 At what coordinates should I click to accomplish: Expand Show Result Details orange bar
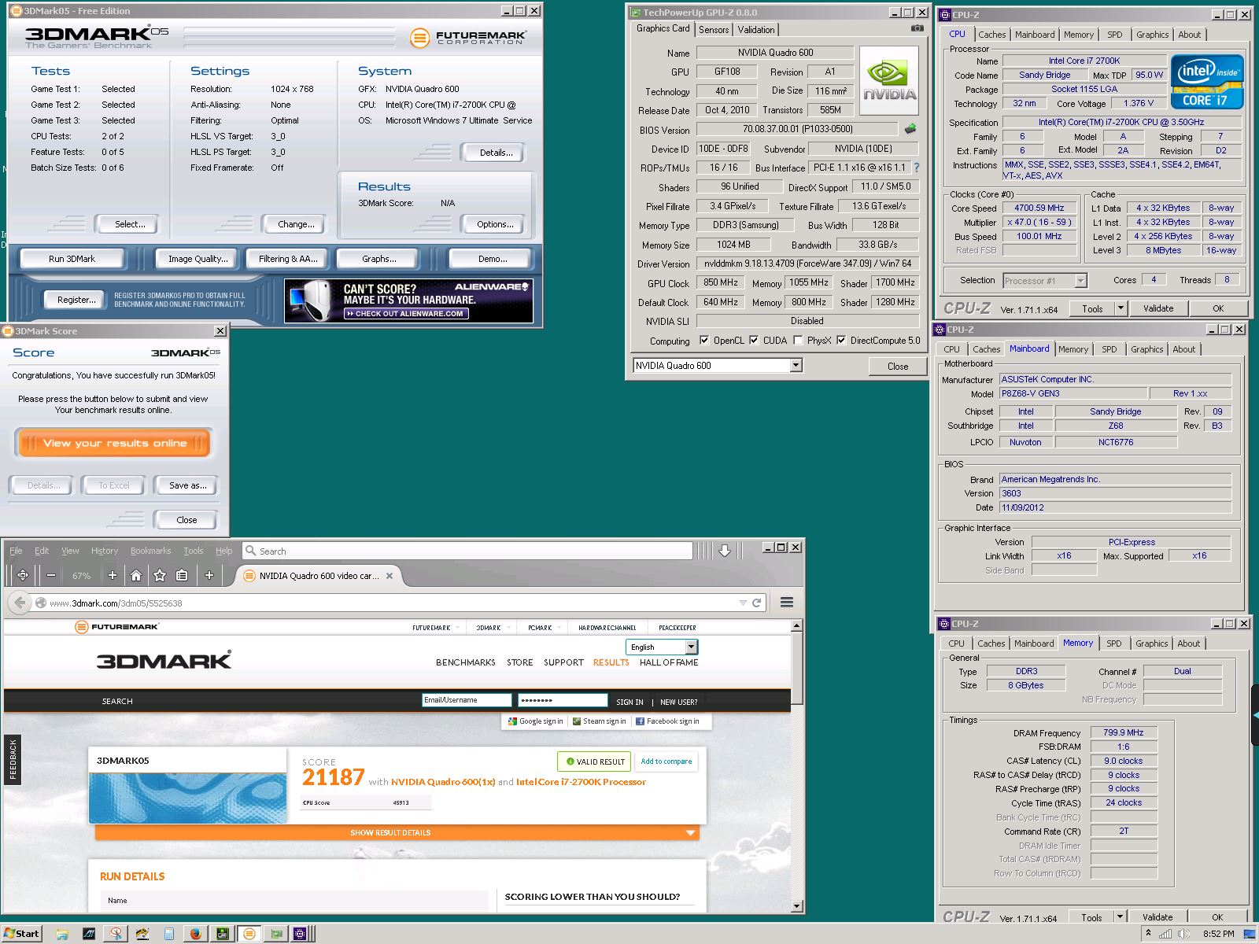coord(397,832)
